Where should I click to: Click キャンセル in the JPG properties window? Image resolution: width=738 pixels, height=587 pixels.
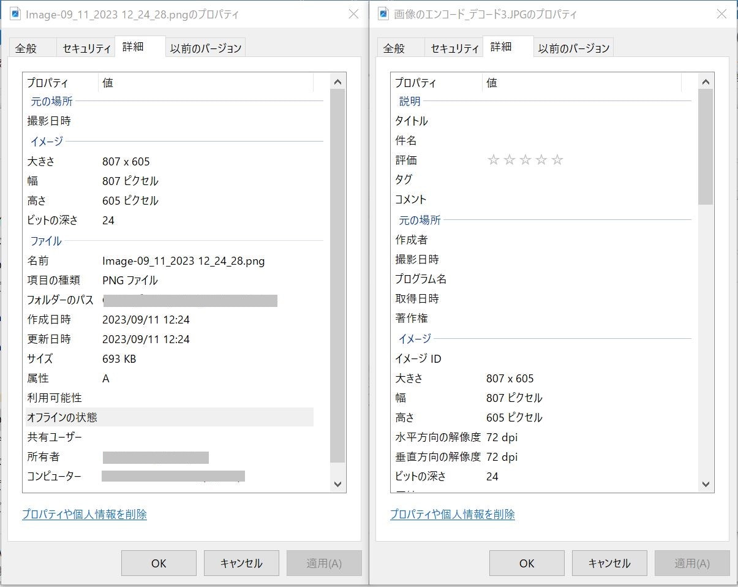(609, 563)
